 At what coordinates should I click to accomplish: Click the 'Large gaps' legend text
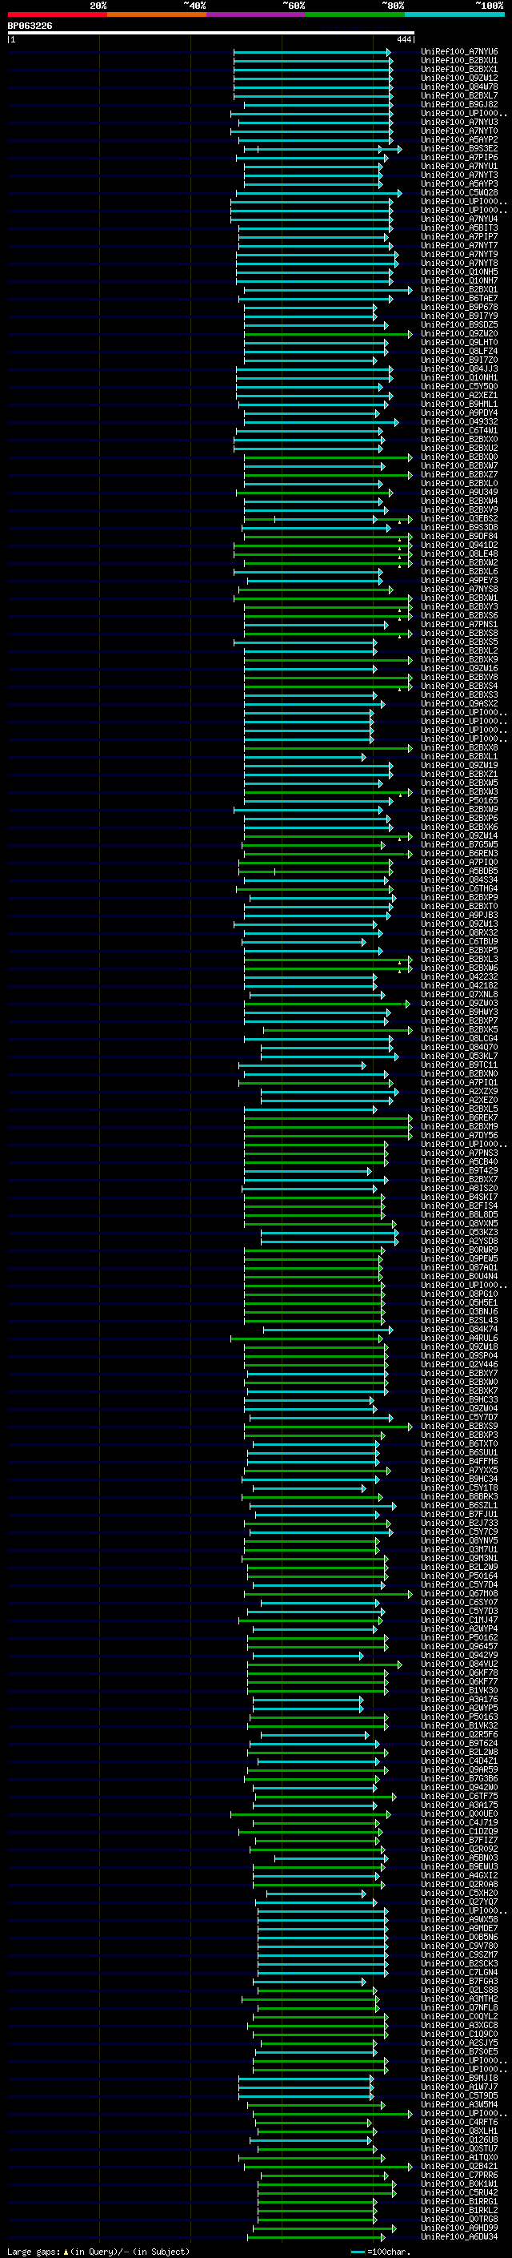(34, 2251)
